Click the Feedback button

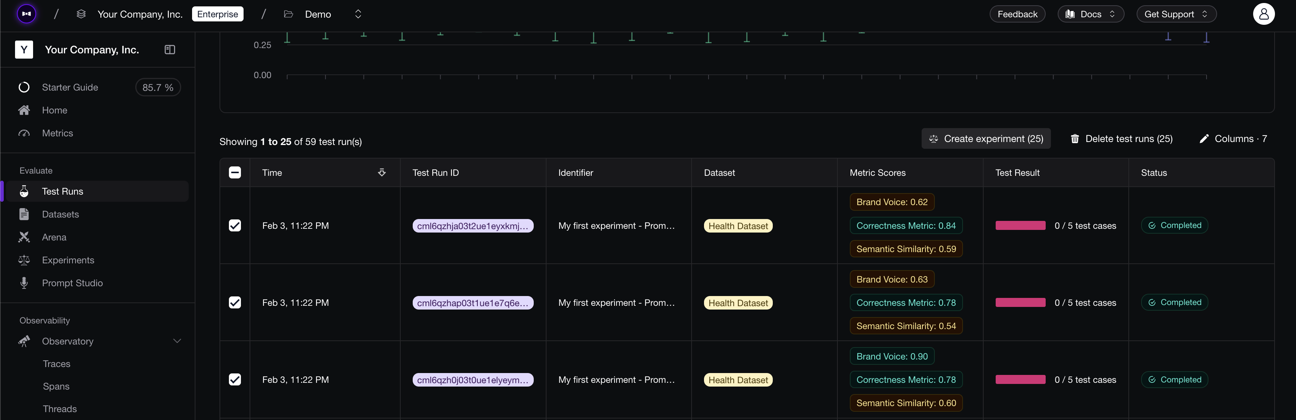pyautogui.click(x=1017, y=14)
